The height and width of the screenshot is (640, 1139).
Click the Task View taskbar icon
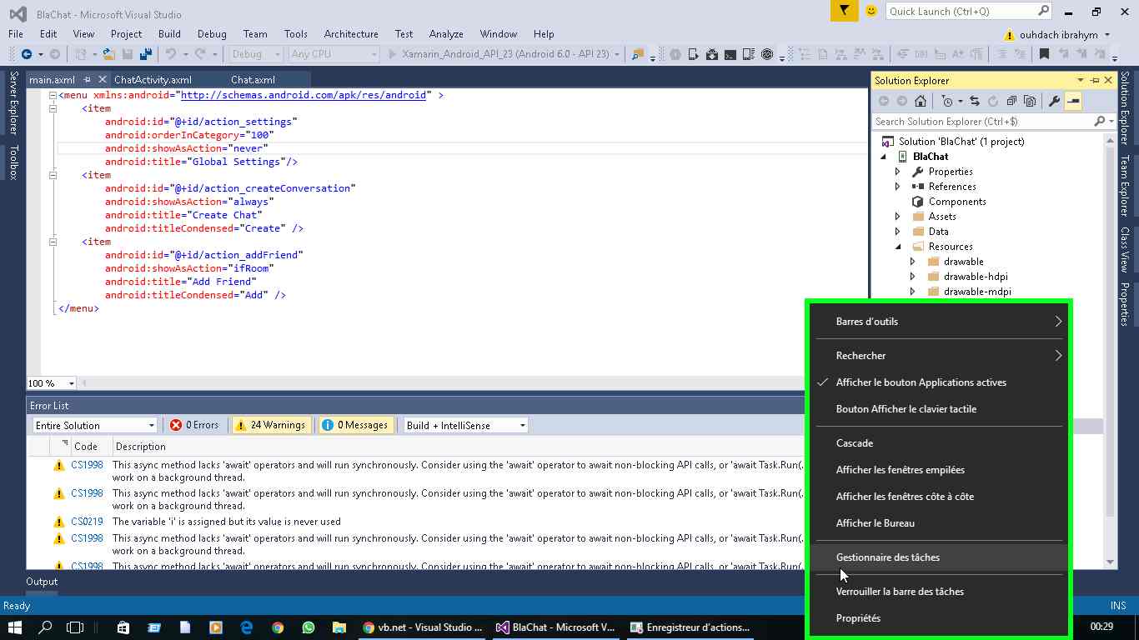tap(75, 627)
